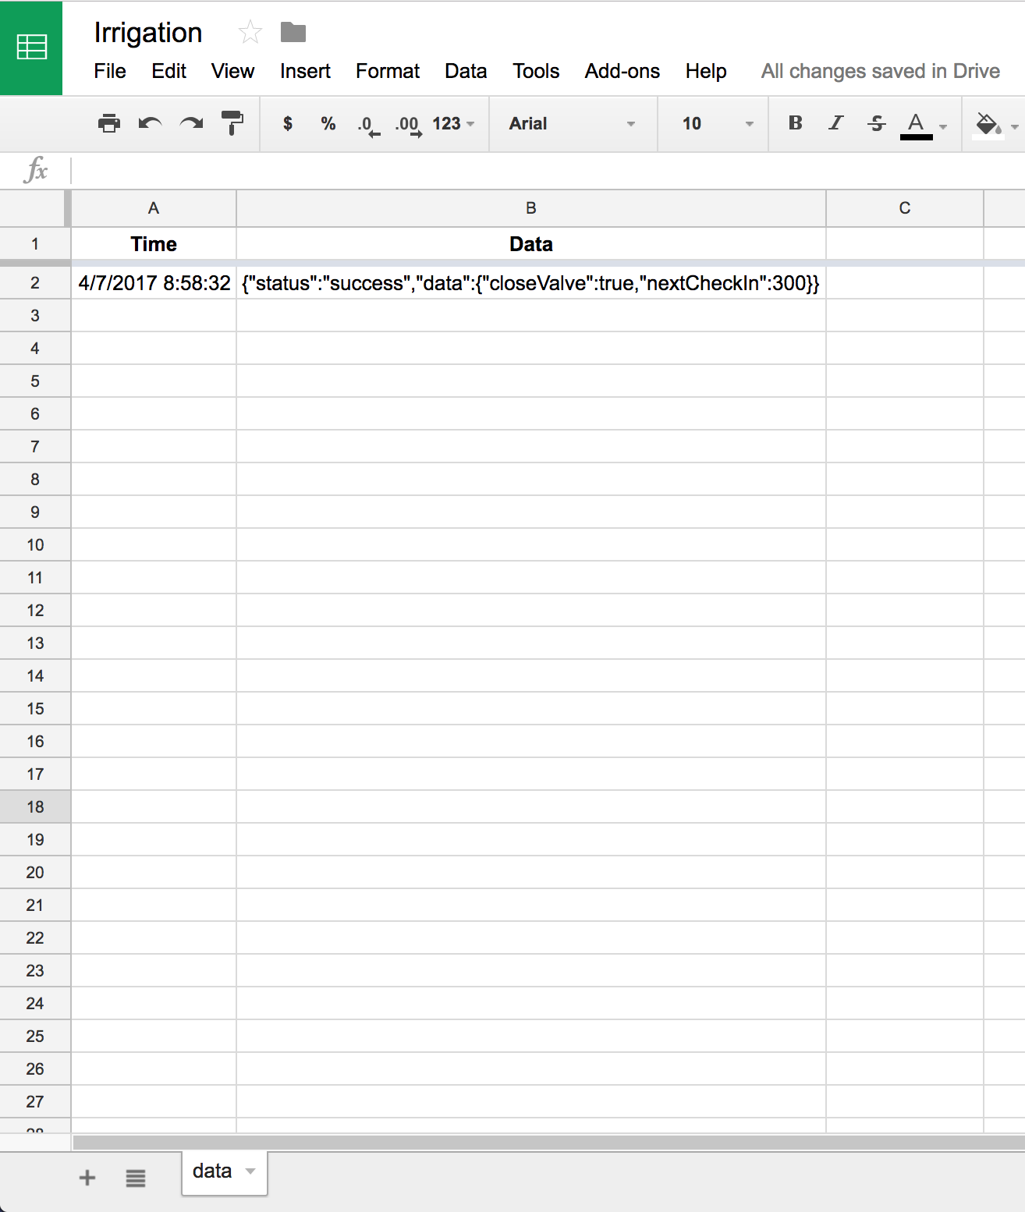1025x1212 pixels.
Task: Select row 2 header
Action: [x=35, y=283]
